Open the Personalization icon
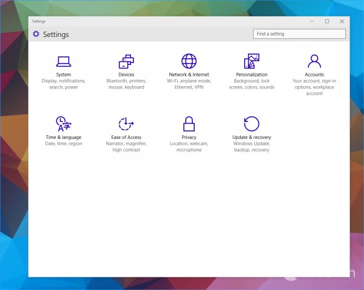The height and width of the screenshot is (290, 364). 251,61
